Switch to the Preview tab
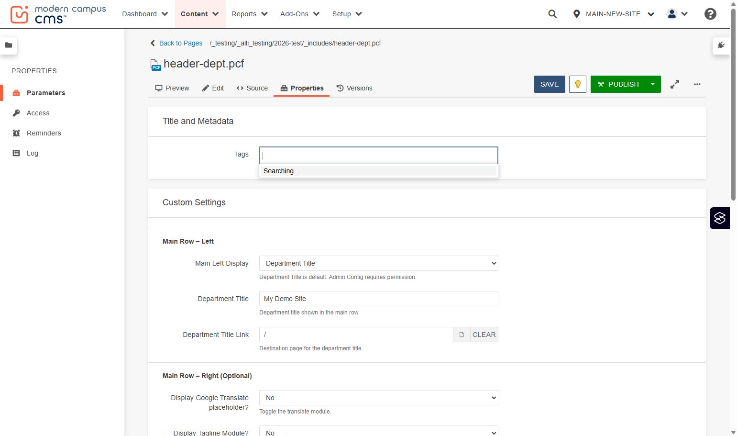Viewport: 737px width, 436px height. coord(172,88)
